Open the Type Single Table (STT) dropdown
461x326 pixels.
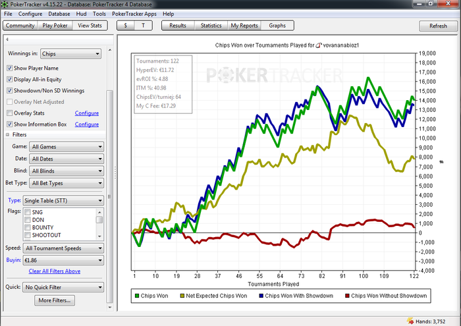pos(63,201)
